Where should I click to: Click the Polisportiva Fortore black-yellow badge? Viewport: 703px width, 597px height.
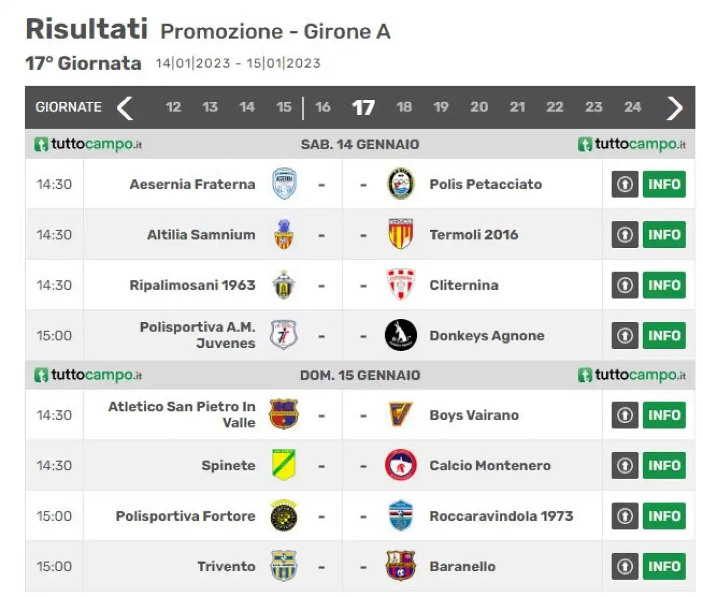(284, 516)
